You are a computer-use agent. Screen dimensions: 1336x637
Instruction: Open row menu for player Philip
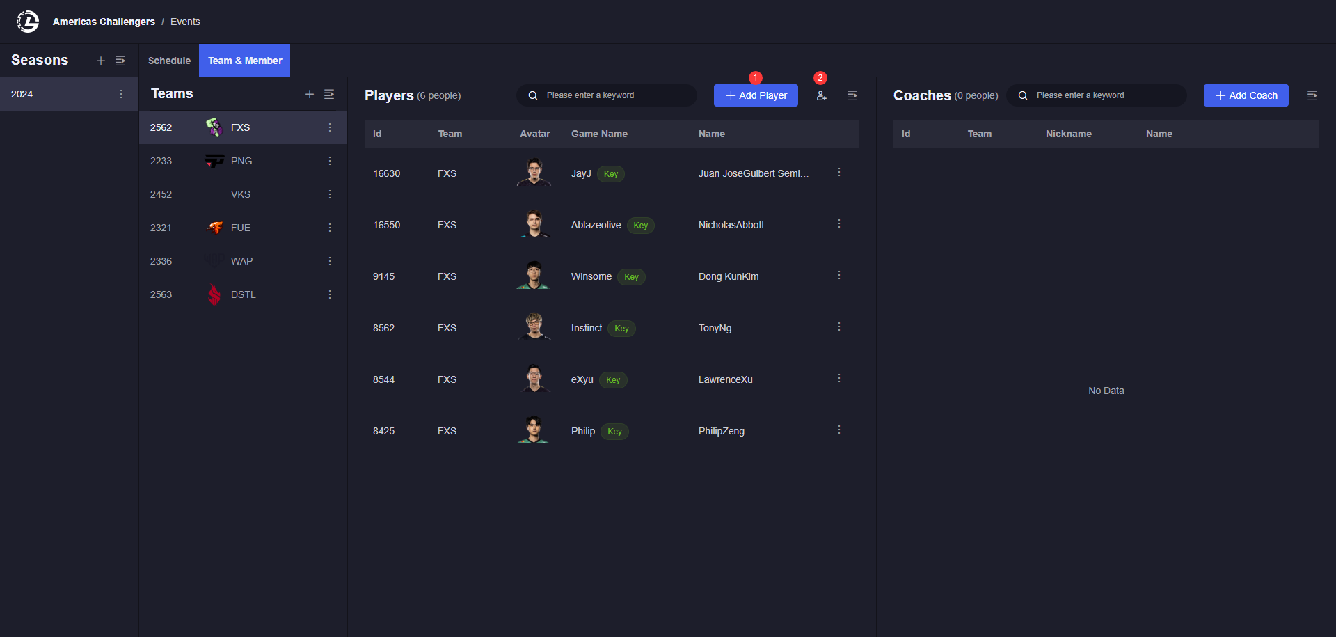tap(839, 430)
